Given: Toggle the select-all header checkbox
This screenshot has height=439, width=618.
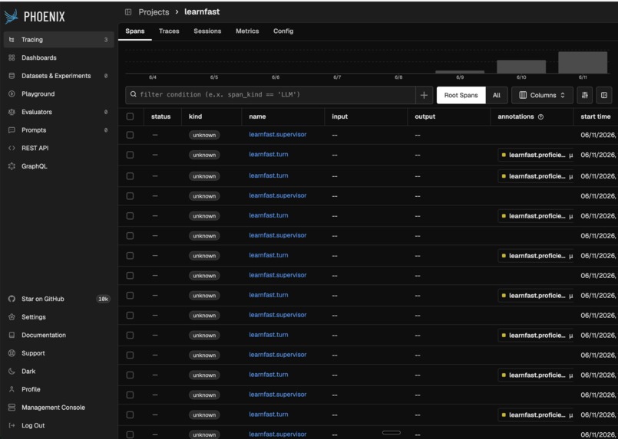Looking at the screenshot, I should coord(130,116).
